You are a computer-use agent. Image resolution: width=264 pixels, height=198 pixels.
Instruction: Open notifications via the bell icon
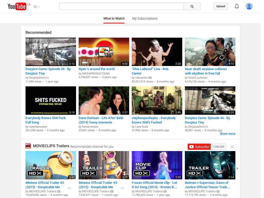237,6
